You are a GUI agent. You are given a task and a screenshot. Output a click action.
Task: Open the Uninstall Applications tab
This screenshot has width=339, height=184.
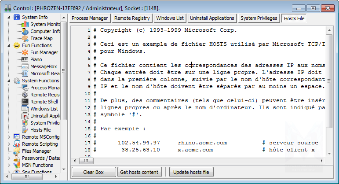(212, 18)
